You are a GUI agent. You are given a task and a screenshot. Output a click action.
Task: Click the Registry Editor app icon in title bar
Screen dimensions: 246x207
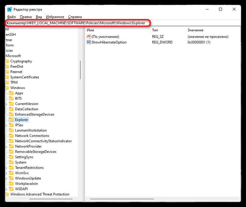click(10, 9)
